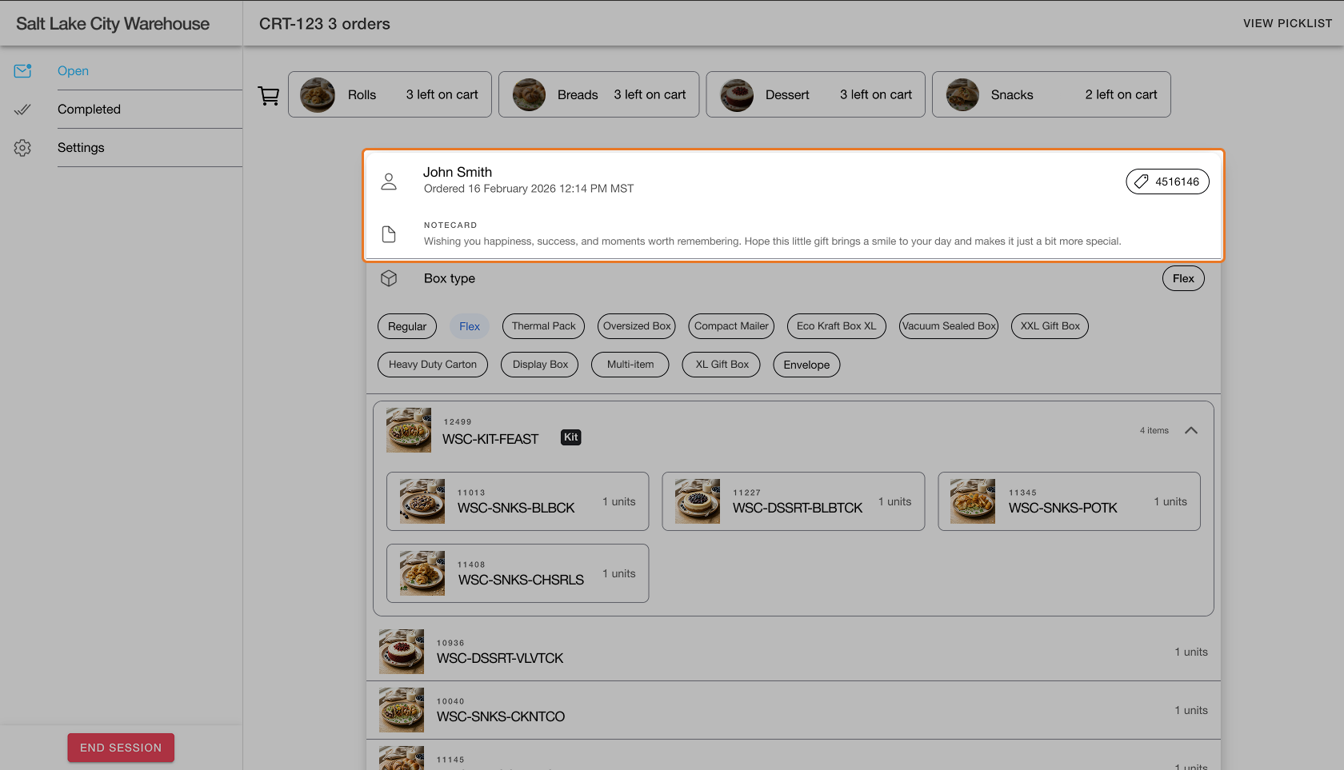Choose Regular box type
This screenshot has height=770, width=1344.
(x=407, y=326)
